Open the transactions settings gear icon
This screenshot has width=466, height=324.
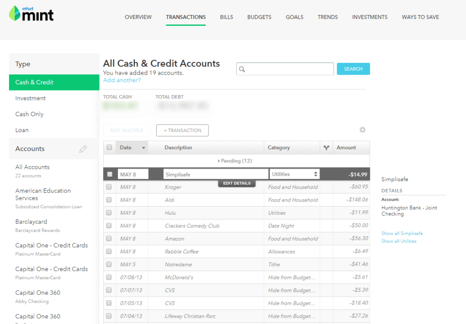pos(362,130)
